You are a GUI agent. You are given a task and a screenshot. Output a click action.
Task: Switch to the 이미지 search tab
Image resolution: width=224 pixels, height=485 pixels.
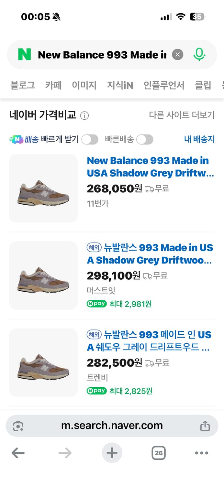(x=84, y=85)
